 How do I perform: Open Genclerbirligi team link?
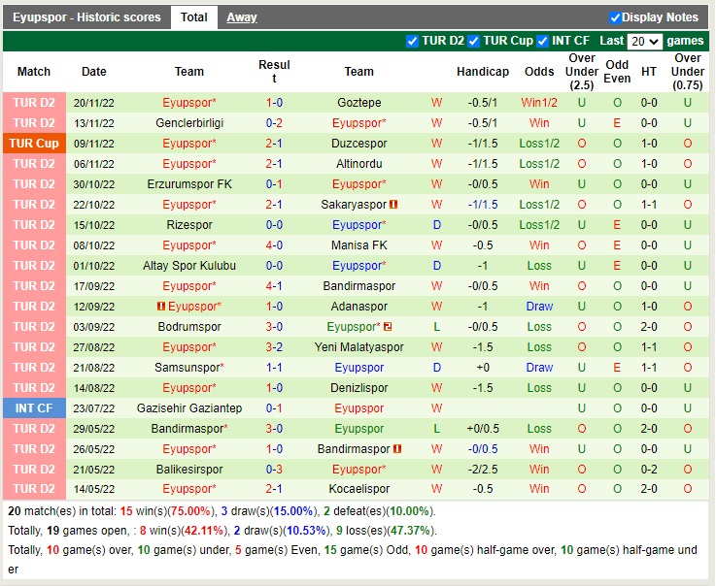[189, 123]
